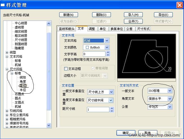The image size is (184, 139).
Task: Collapse the 尺寸风格 tree node
Action: [x=7, y=69]
